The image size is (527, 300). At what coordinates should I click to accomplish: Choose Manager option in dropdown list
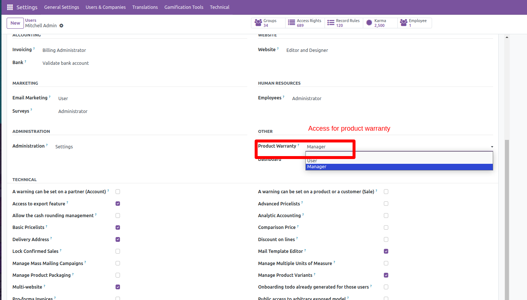point(317,167)
